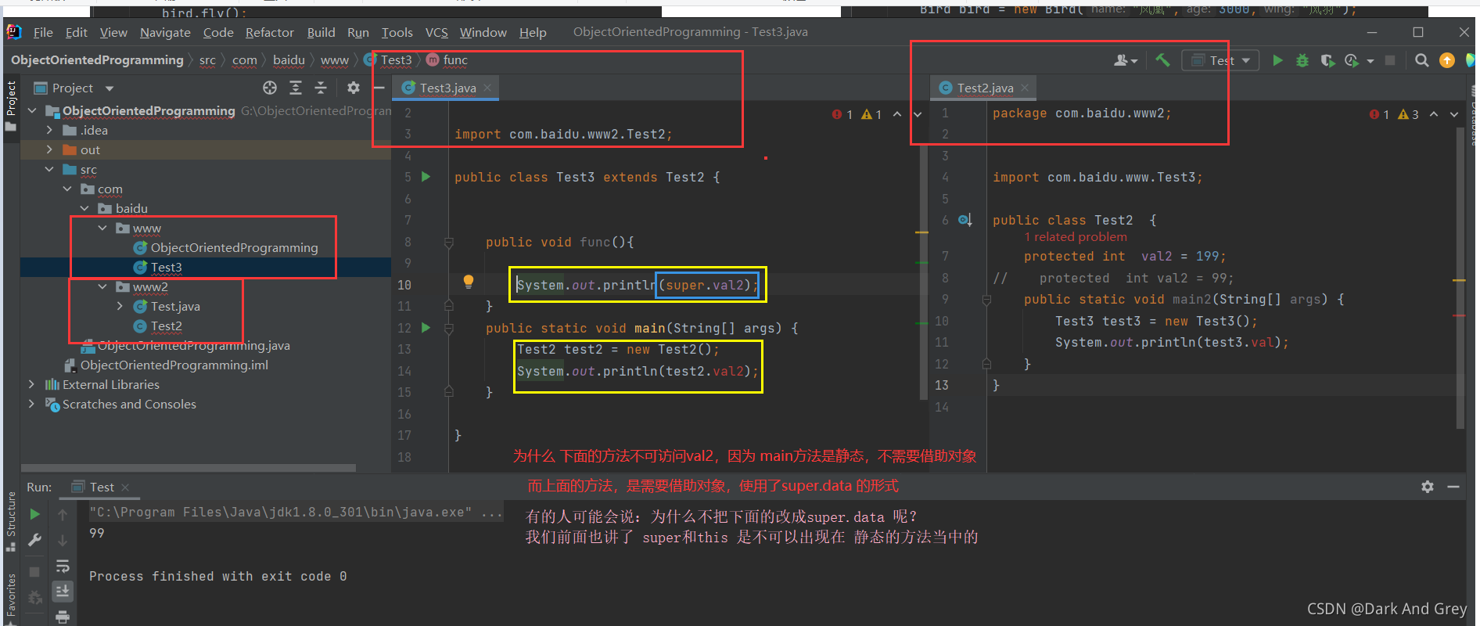The width and height of the screenshot is (1480, 626).
Task: Open the Build menu
Action: pyautogui.click(x=321, y=32)
